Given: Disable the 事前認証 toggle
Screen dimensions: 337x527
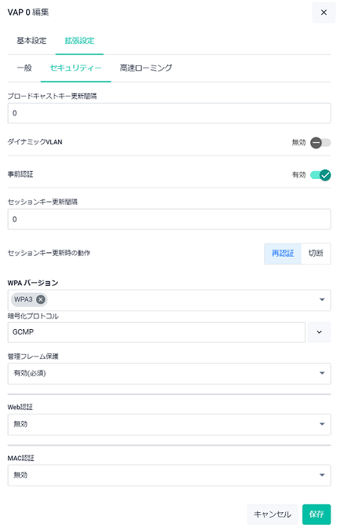Looking at the screenshot, I should (320, 174).
